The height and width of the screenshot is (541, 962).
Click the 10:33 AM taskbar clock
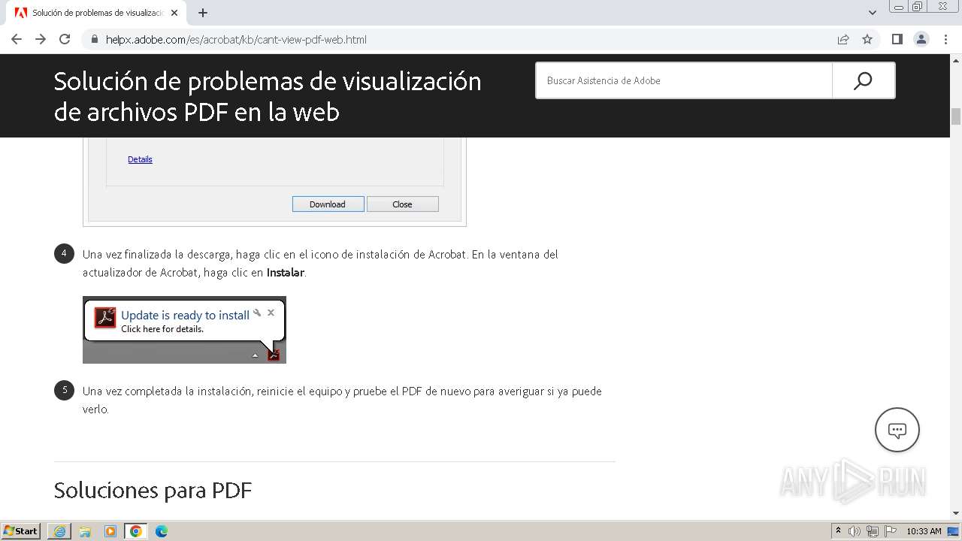tap(924, 531)
